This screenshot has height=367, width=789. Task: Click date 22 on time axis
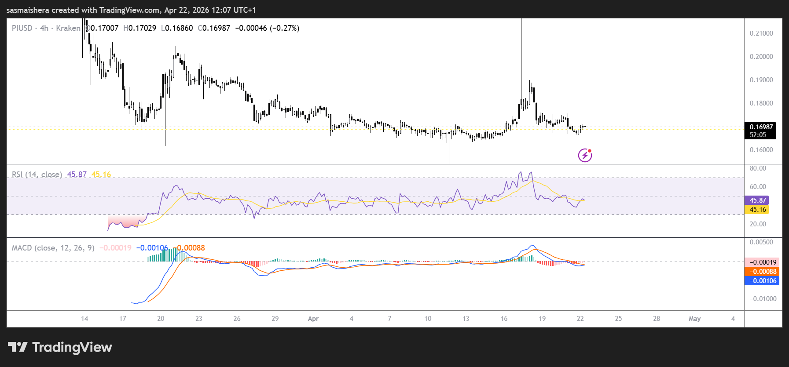(x=580, y=319)
